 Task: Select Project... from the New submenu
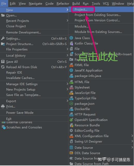81,10
